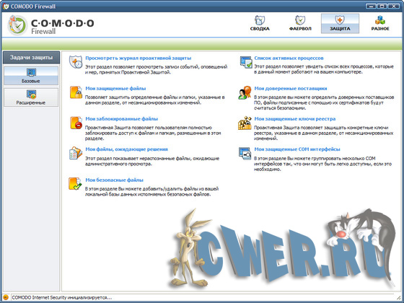
Task: Click the pending files icon
Action: (76, 153)
